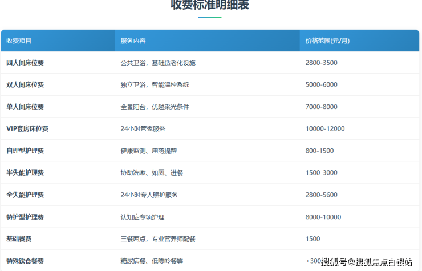This screenshot has width=422, height=271.
Task: Click the 特护型护理费 row label
Action: (25, 217)
